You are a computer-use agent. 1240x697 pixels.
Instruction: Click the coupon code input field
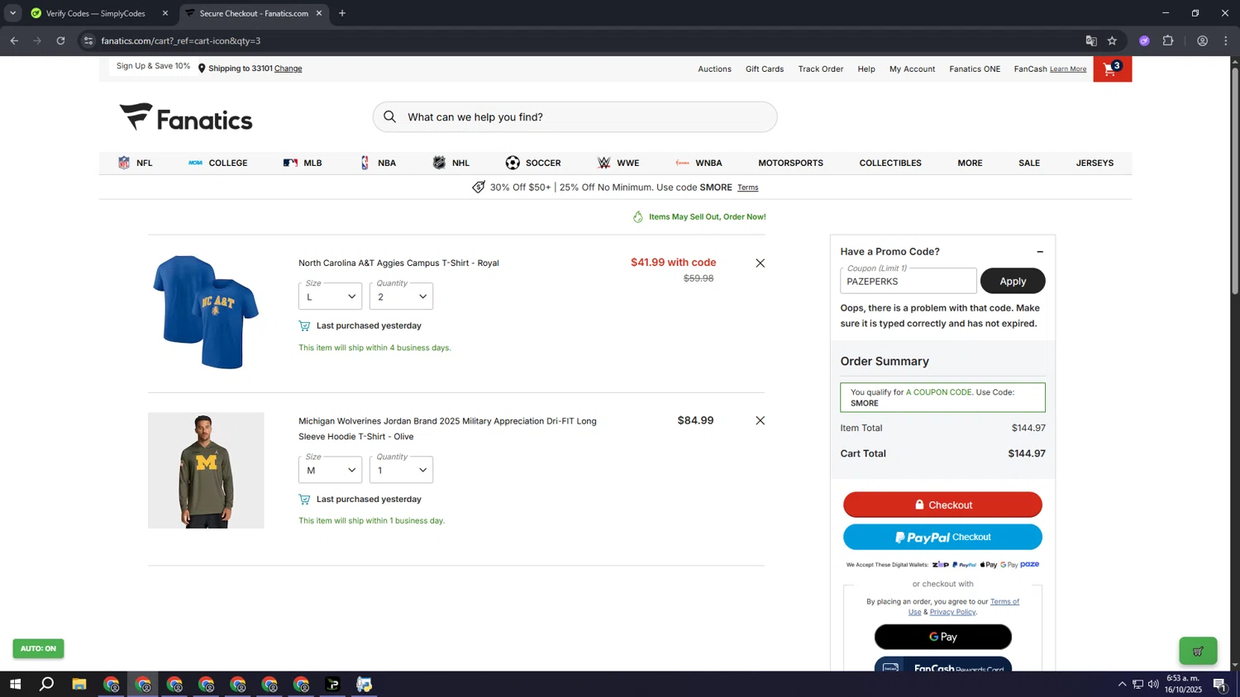(x=909, y=281)
